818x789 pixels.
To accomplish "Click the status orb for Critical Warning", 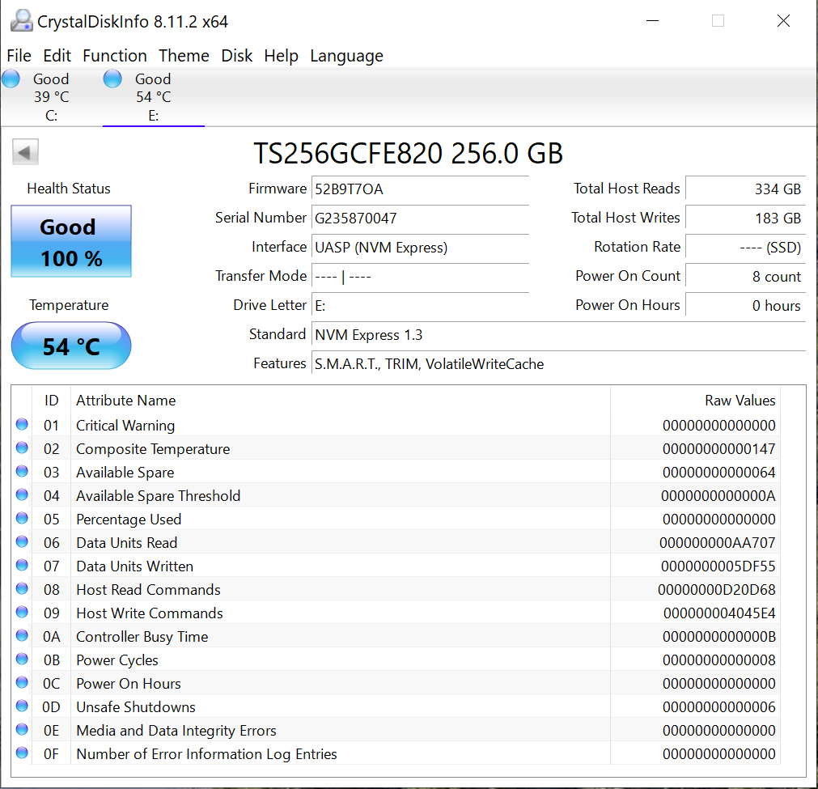I will [22, 425].
